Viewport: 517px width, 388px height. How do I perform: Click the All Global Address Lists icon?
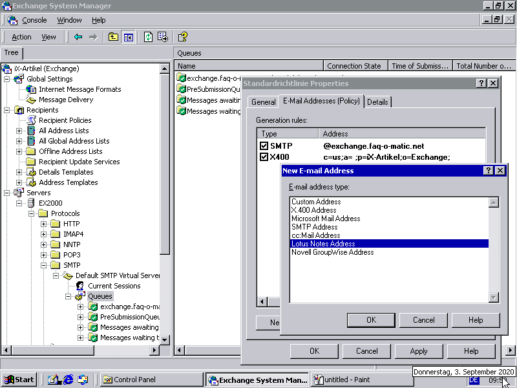(31, 141)
